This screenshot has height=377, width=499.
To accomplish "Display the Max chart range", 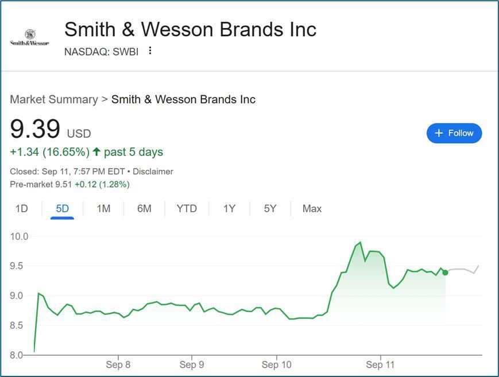I will (312, 209).
